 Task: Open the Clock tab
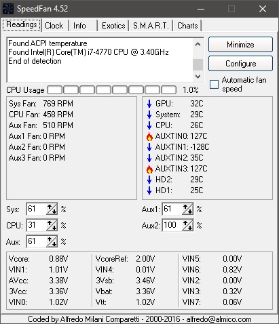click(54, 26)
